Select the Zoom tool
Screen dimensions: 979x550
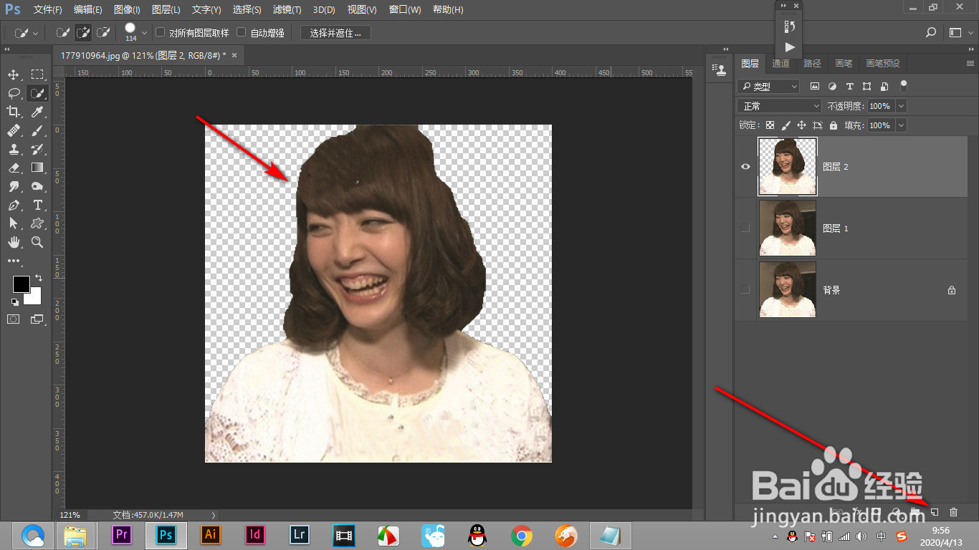(x=37, y=242)
